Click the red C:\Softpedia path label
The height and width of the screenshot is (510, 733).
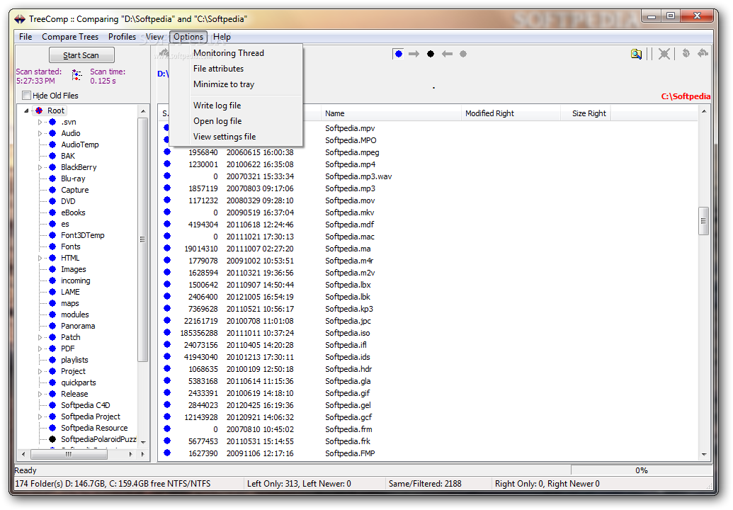tap(686, 96)
